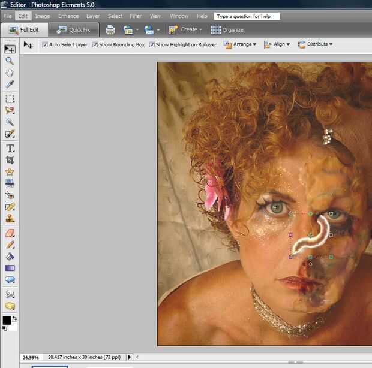The height and width of the screenshot is (368, 372).
Task: Select the Cookie Cutter star tool
Action: (x=10, y=171)
